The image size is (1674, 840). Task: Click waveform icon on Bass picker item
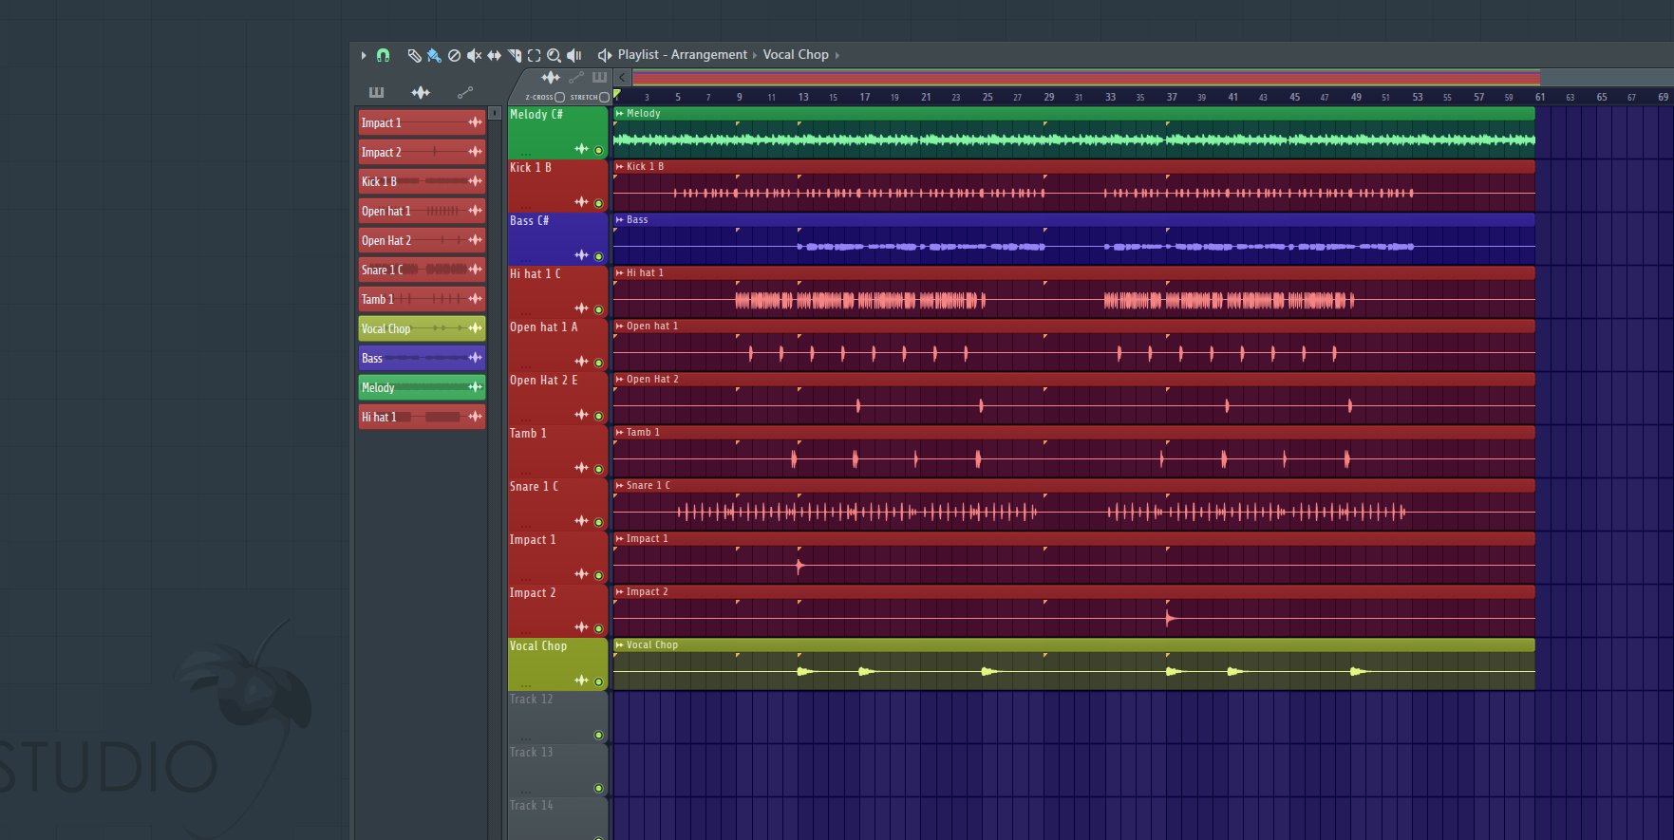[x=475, y=358]
